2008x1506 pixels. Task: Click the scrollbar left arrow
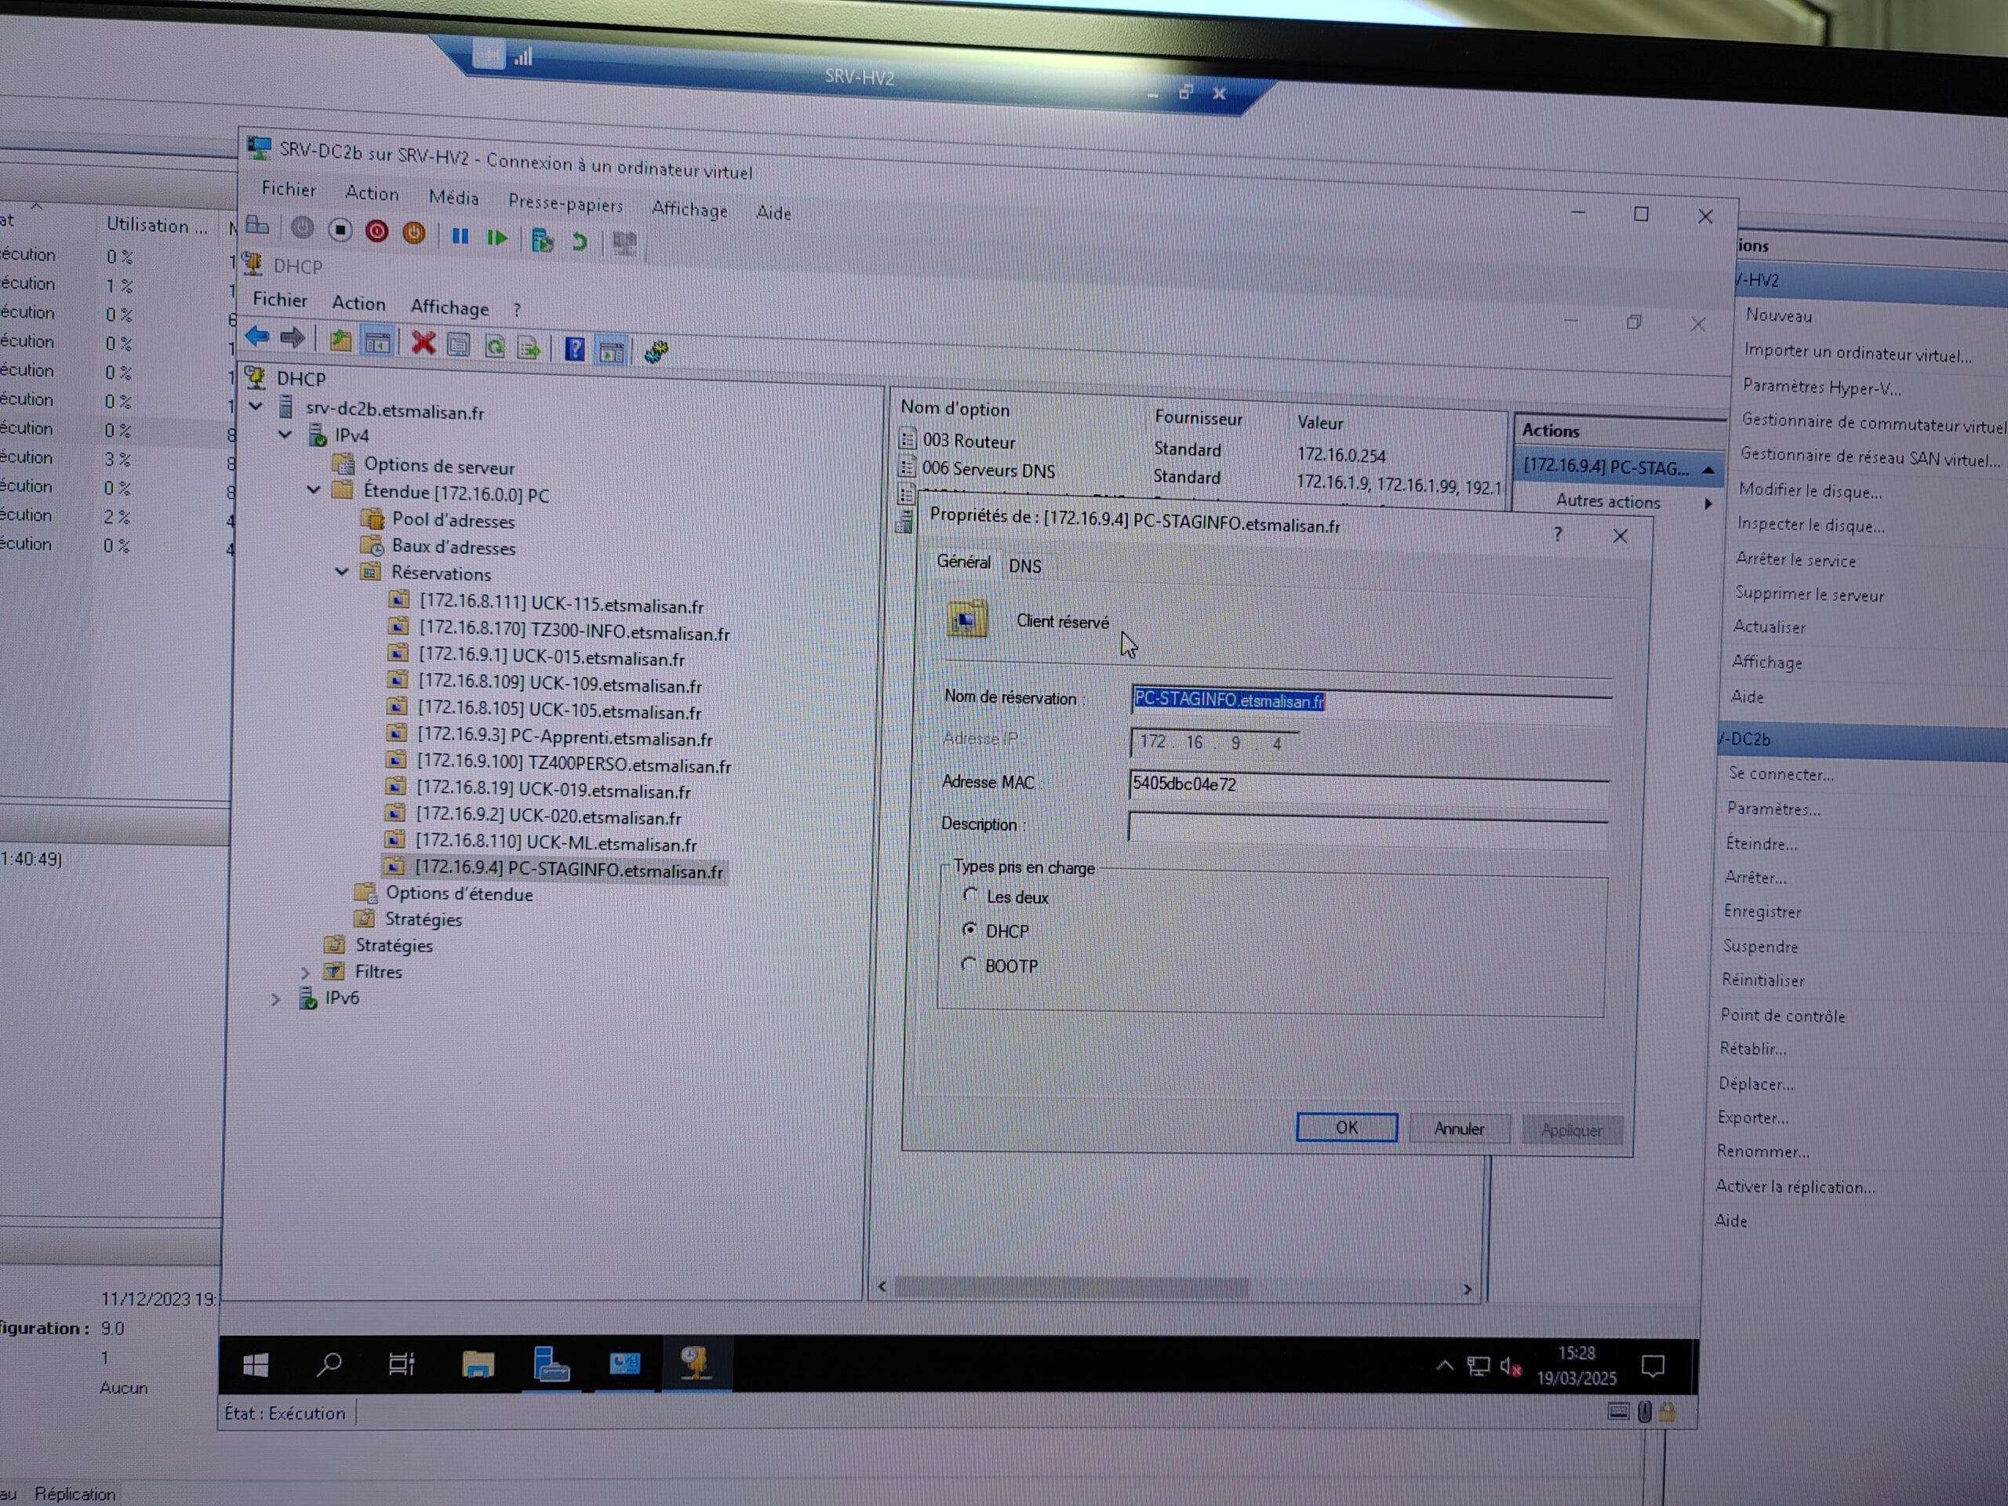coord(882,1286)
